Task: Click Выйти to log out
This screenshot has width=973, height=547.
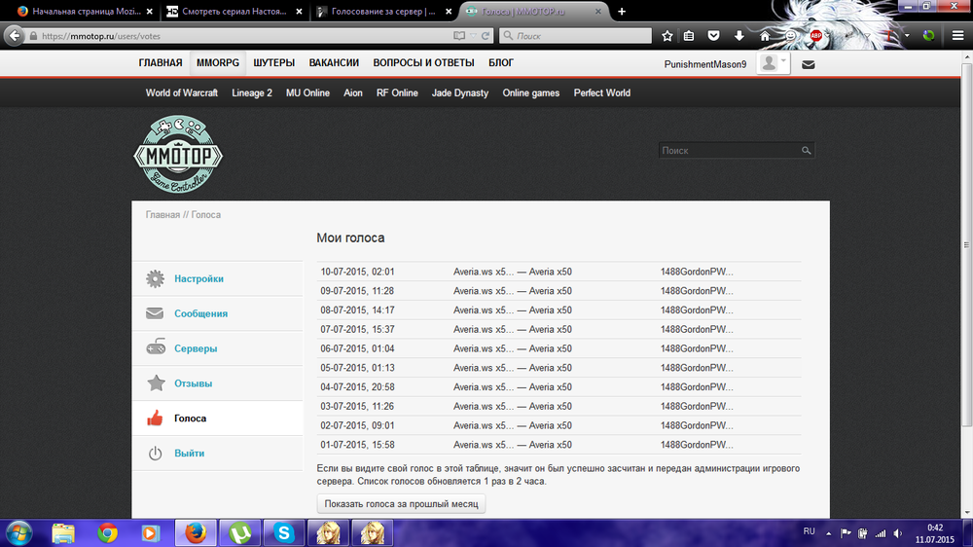Action: pos(189,454)
